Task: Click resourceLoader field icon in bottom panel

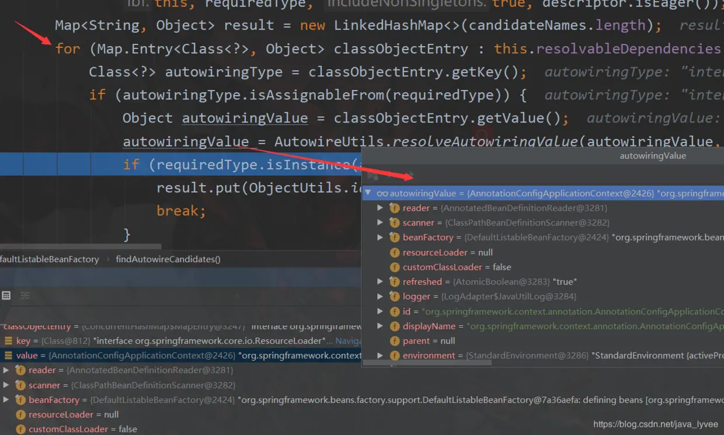Action: point(20,415)
